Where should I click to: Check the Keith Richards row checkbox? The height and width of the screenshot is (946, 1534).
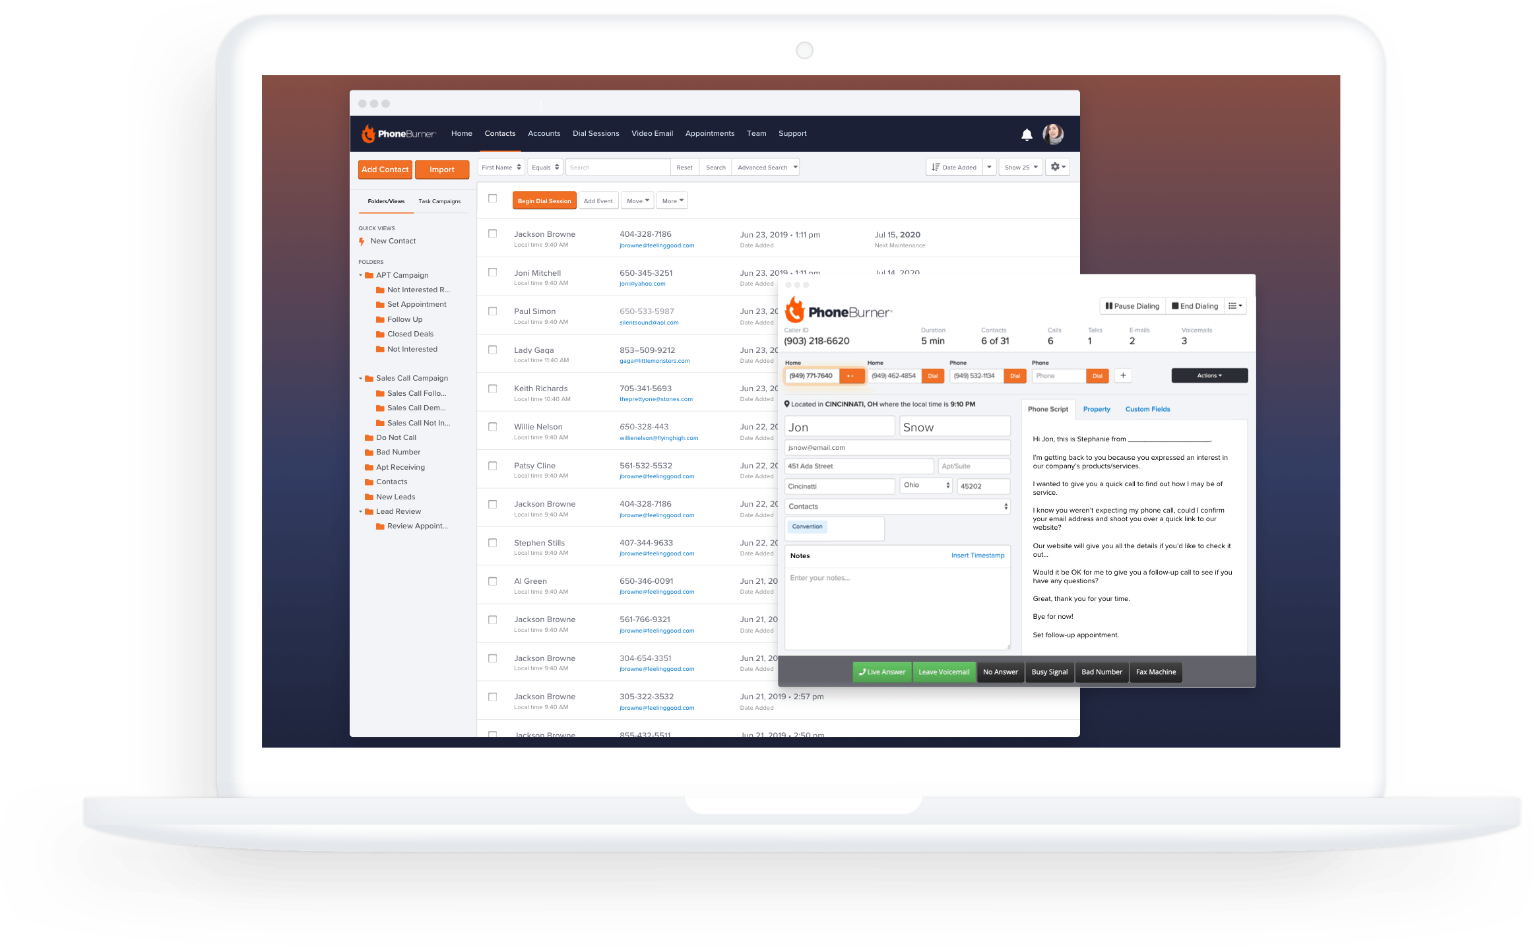pos(492,388)
